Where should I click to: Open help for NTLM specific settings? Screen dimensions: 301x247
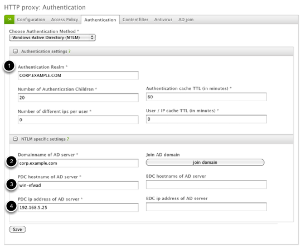point(68,139)
